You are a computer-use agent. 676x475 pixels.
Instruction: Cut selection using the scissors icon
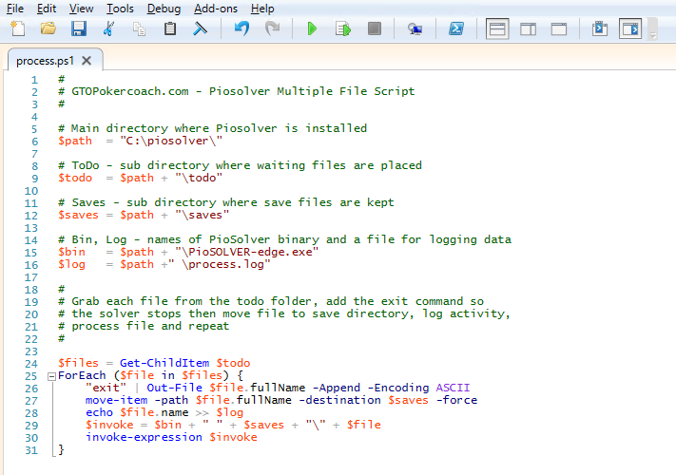(x=108, y=29)
